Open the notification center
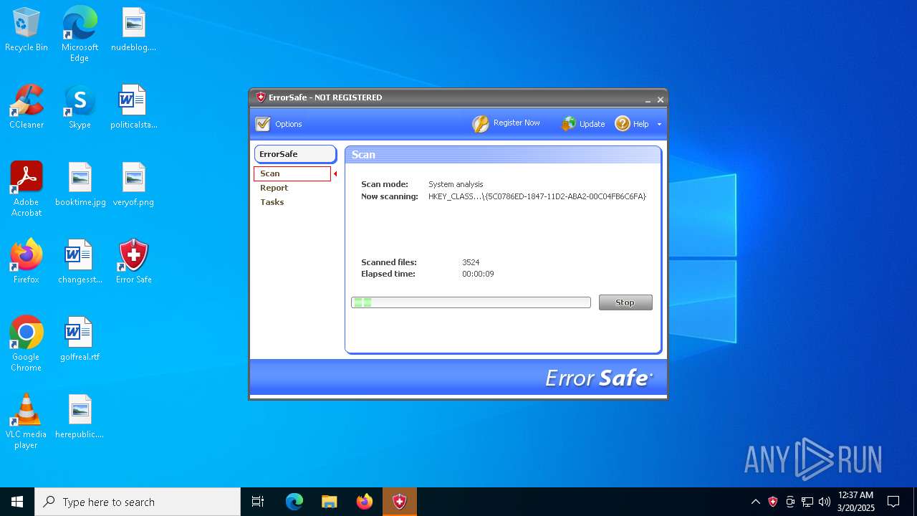The width and height of the screenshot is (917, 516). (x=893, y=502)
